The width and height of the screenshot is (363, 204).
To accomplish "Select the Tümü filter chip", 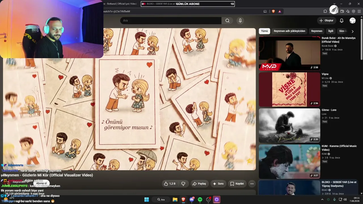I will tap(264, 31).
